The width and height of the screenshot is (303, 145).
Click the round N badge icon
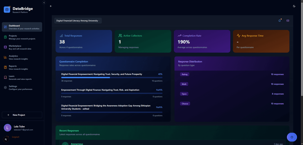tap(6, 139)
